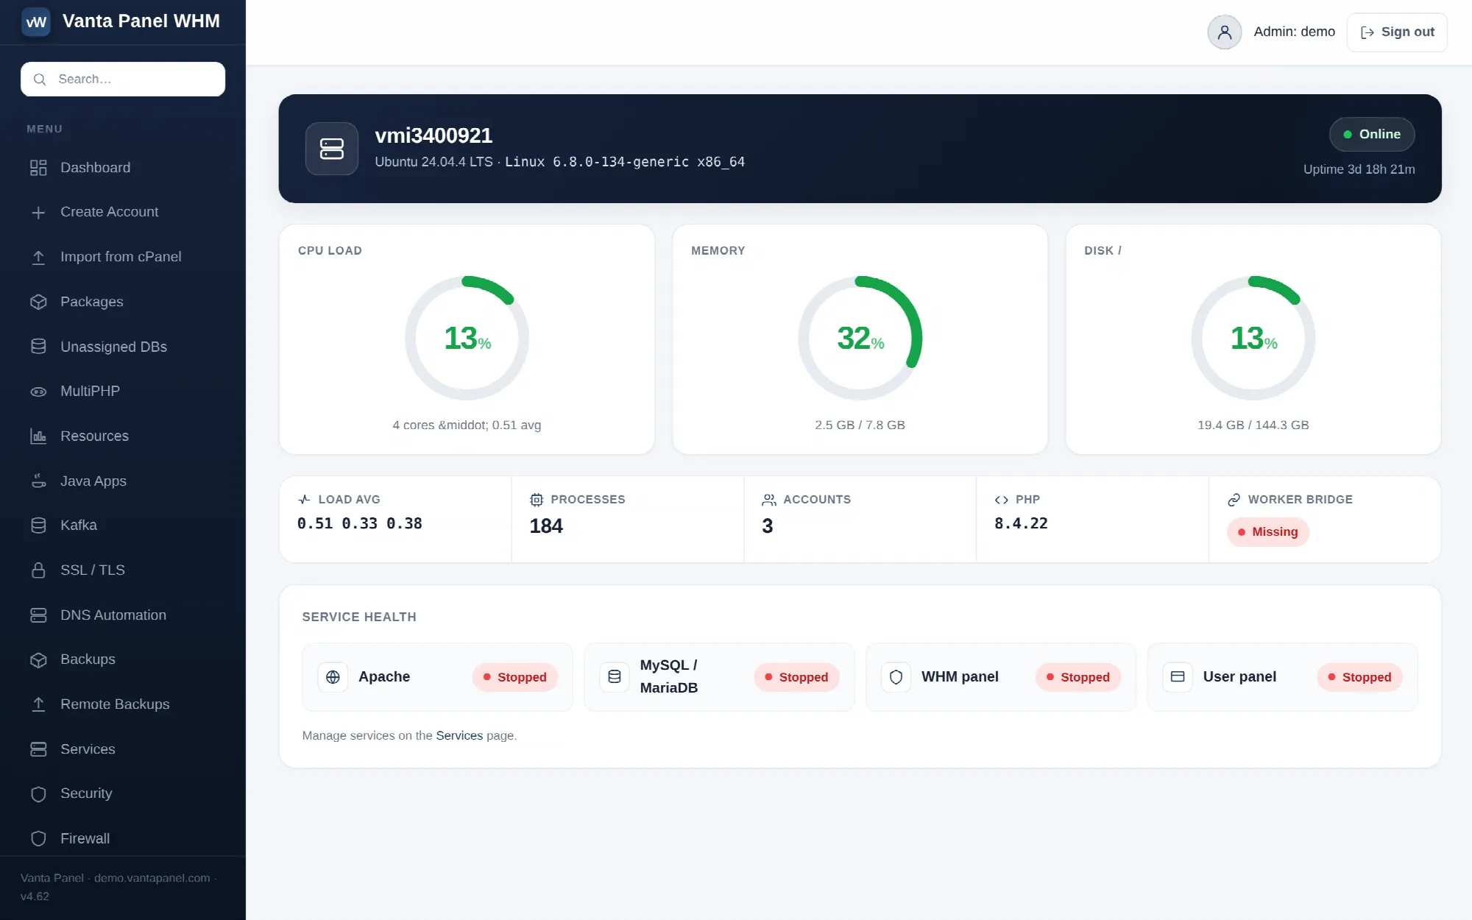
Task: Follow the Services link in Service Health
Action: 459,735
